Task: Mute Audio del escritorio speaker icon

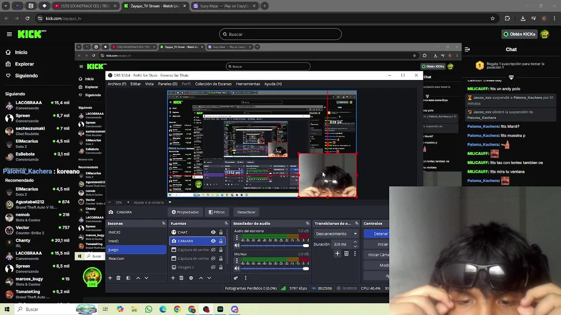Action: click(x=237, y=245)
